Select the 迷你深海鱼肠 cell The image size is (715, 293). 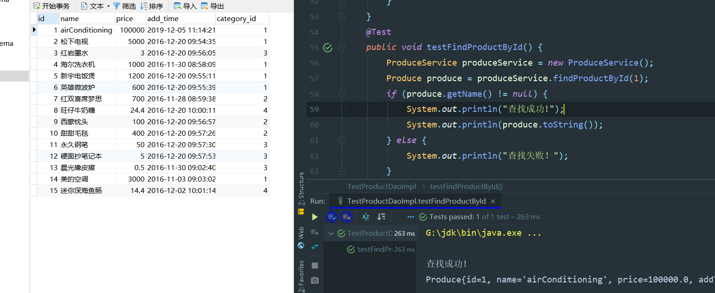(87, 190)
